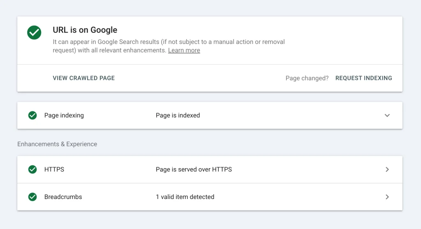This screenshot has height=229, width=421.
Task: Select the Page indexing label
Action: click(x=64, y=115)
